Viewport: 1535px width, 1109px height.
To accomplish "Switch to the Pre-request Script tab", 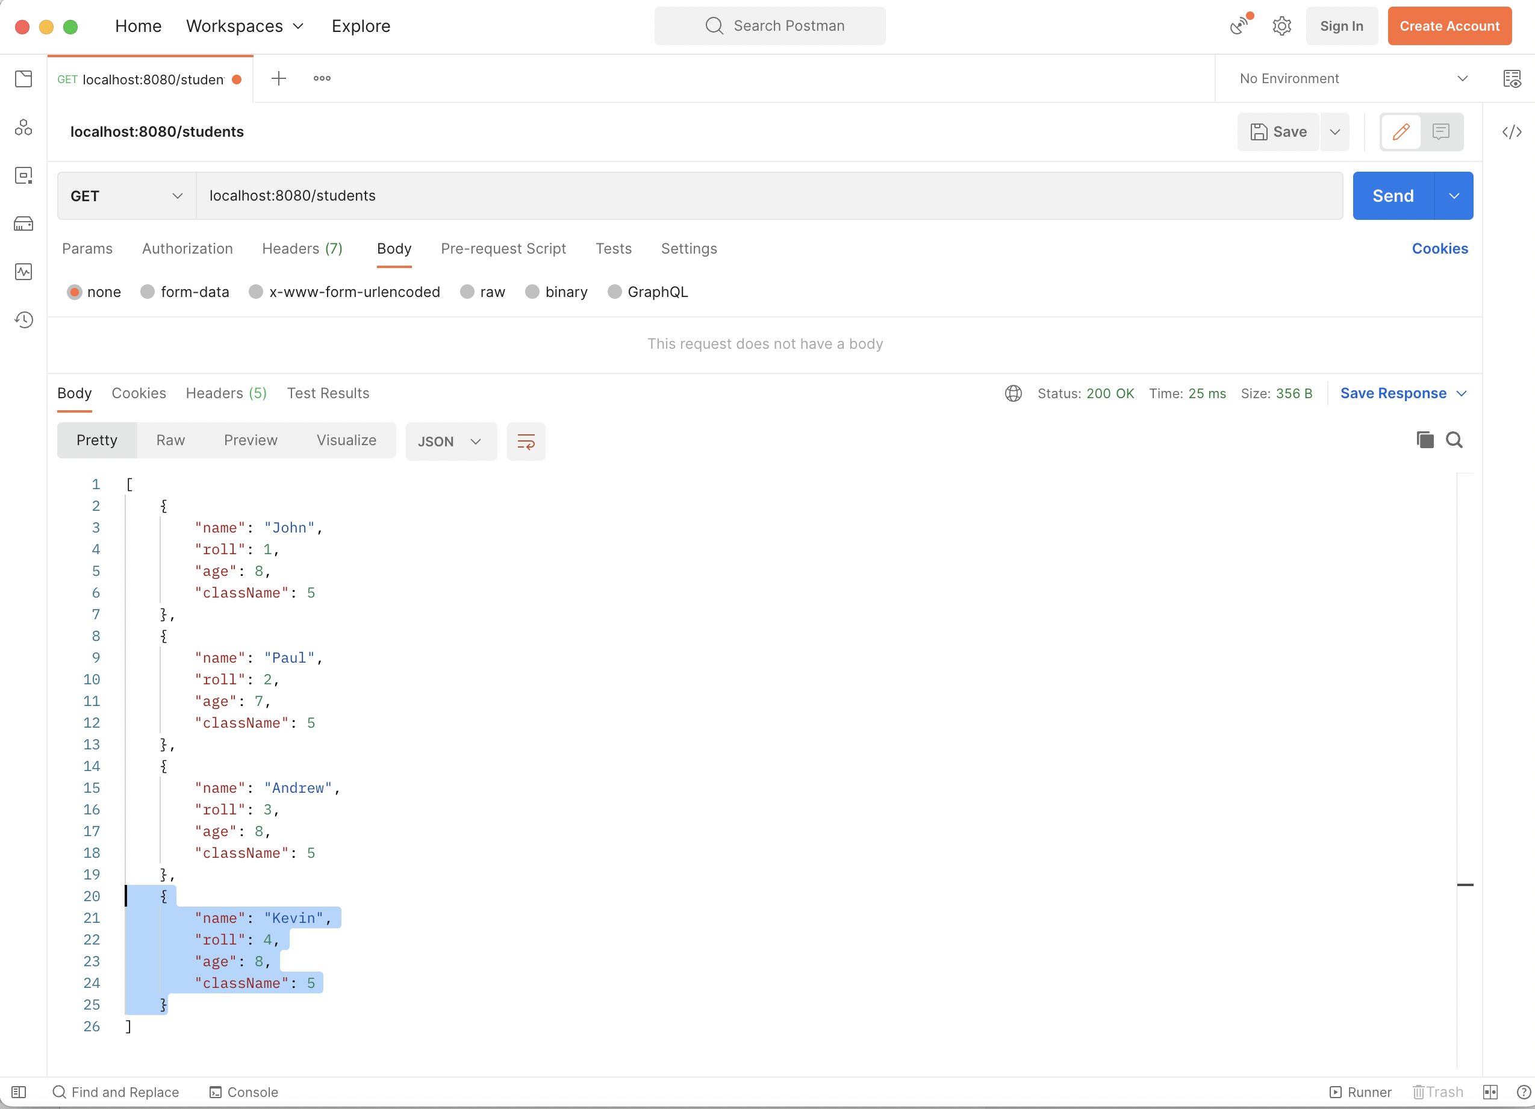I will pyautogui.click(x=503, y=248).
